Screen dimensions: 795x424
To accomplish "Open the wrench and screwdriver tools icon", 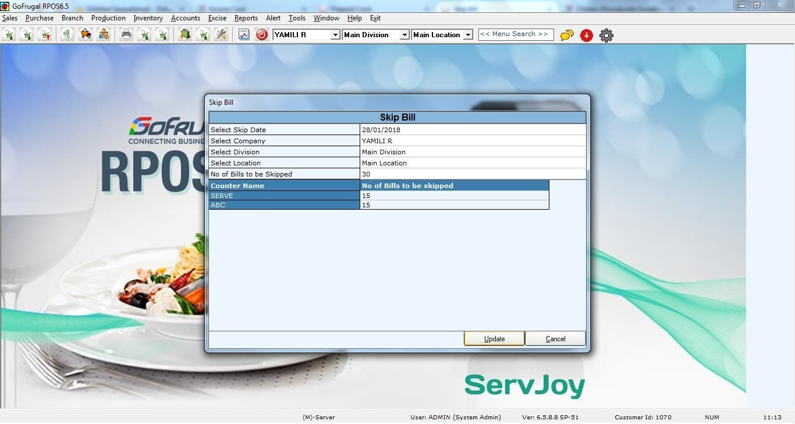I will (221, 35).
